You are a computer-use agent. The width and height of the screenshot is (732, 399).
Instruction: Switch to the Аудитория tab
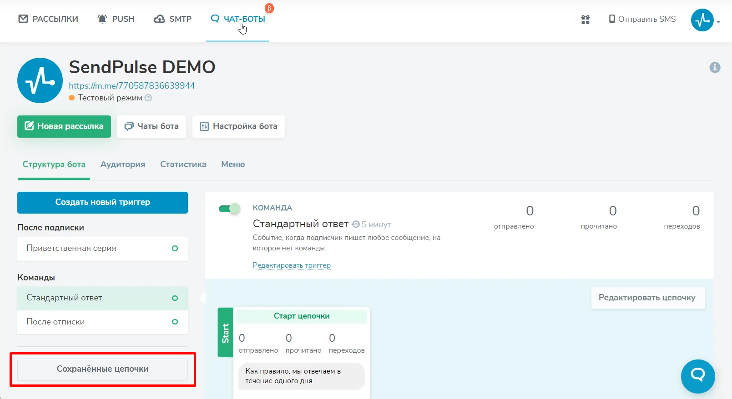123,165
